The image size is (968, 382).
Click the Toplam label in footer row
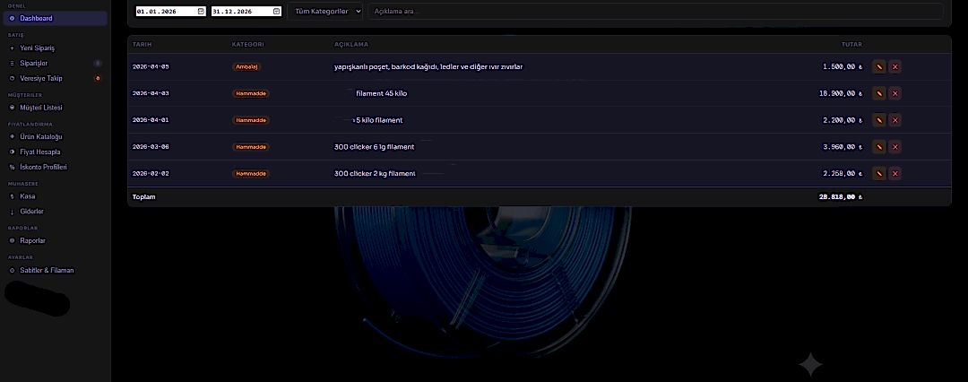tap(143, 197)
